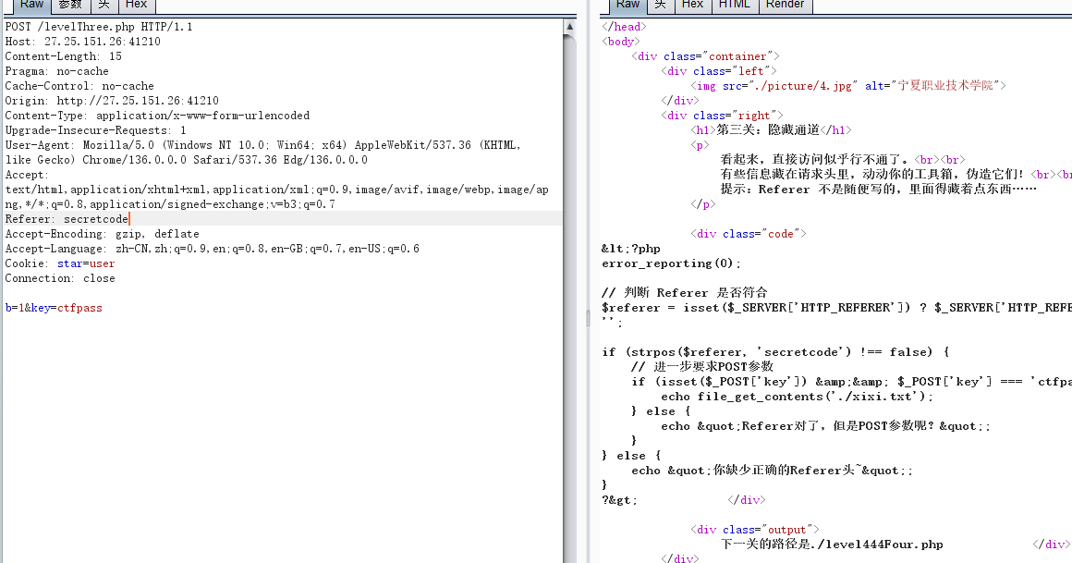Click the 'User-Agent: Mozilla/5.0' header line

263,145
